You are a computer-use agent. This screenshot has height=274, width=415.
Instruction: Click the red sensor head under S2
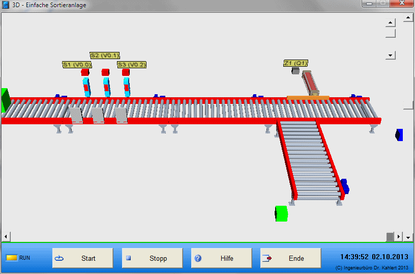[x=105, y=72]
